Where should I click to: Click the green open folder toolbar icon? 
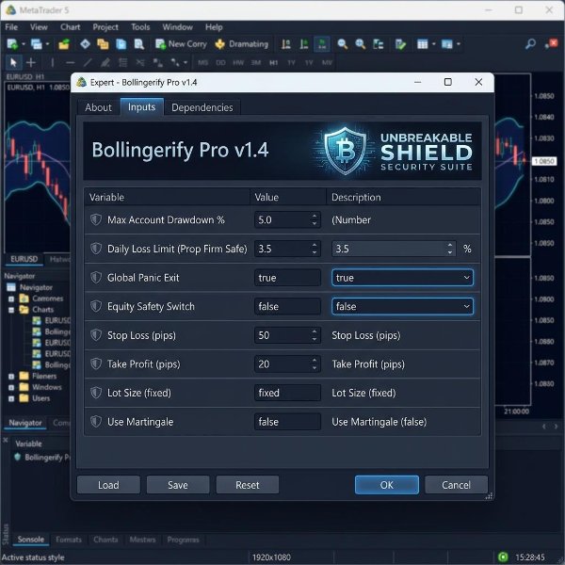click(x=64, y=44)
